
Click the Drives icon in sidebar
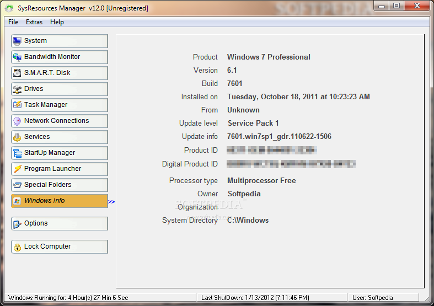[17, 89]
